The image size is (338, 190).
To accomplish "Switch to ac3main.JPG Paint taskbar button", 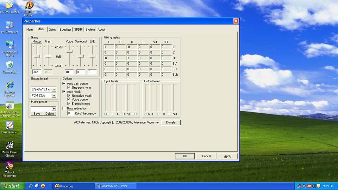I will 115,186.
